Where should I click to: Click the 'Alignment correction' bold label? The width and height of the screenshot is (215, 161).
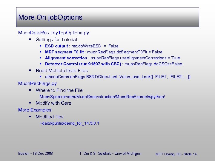click(x=66, y=58)
